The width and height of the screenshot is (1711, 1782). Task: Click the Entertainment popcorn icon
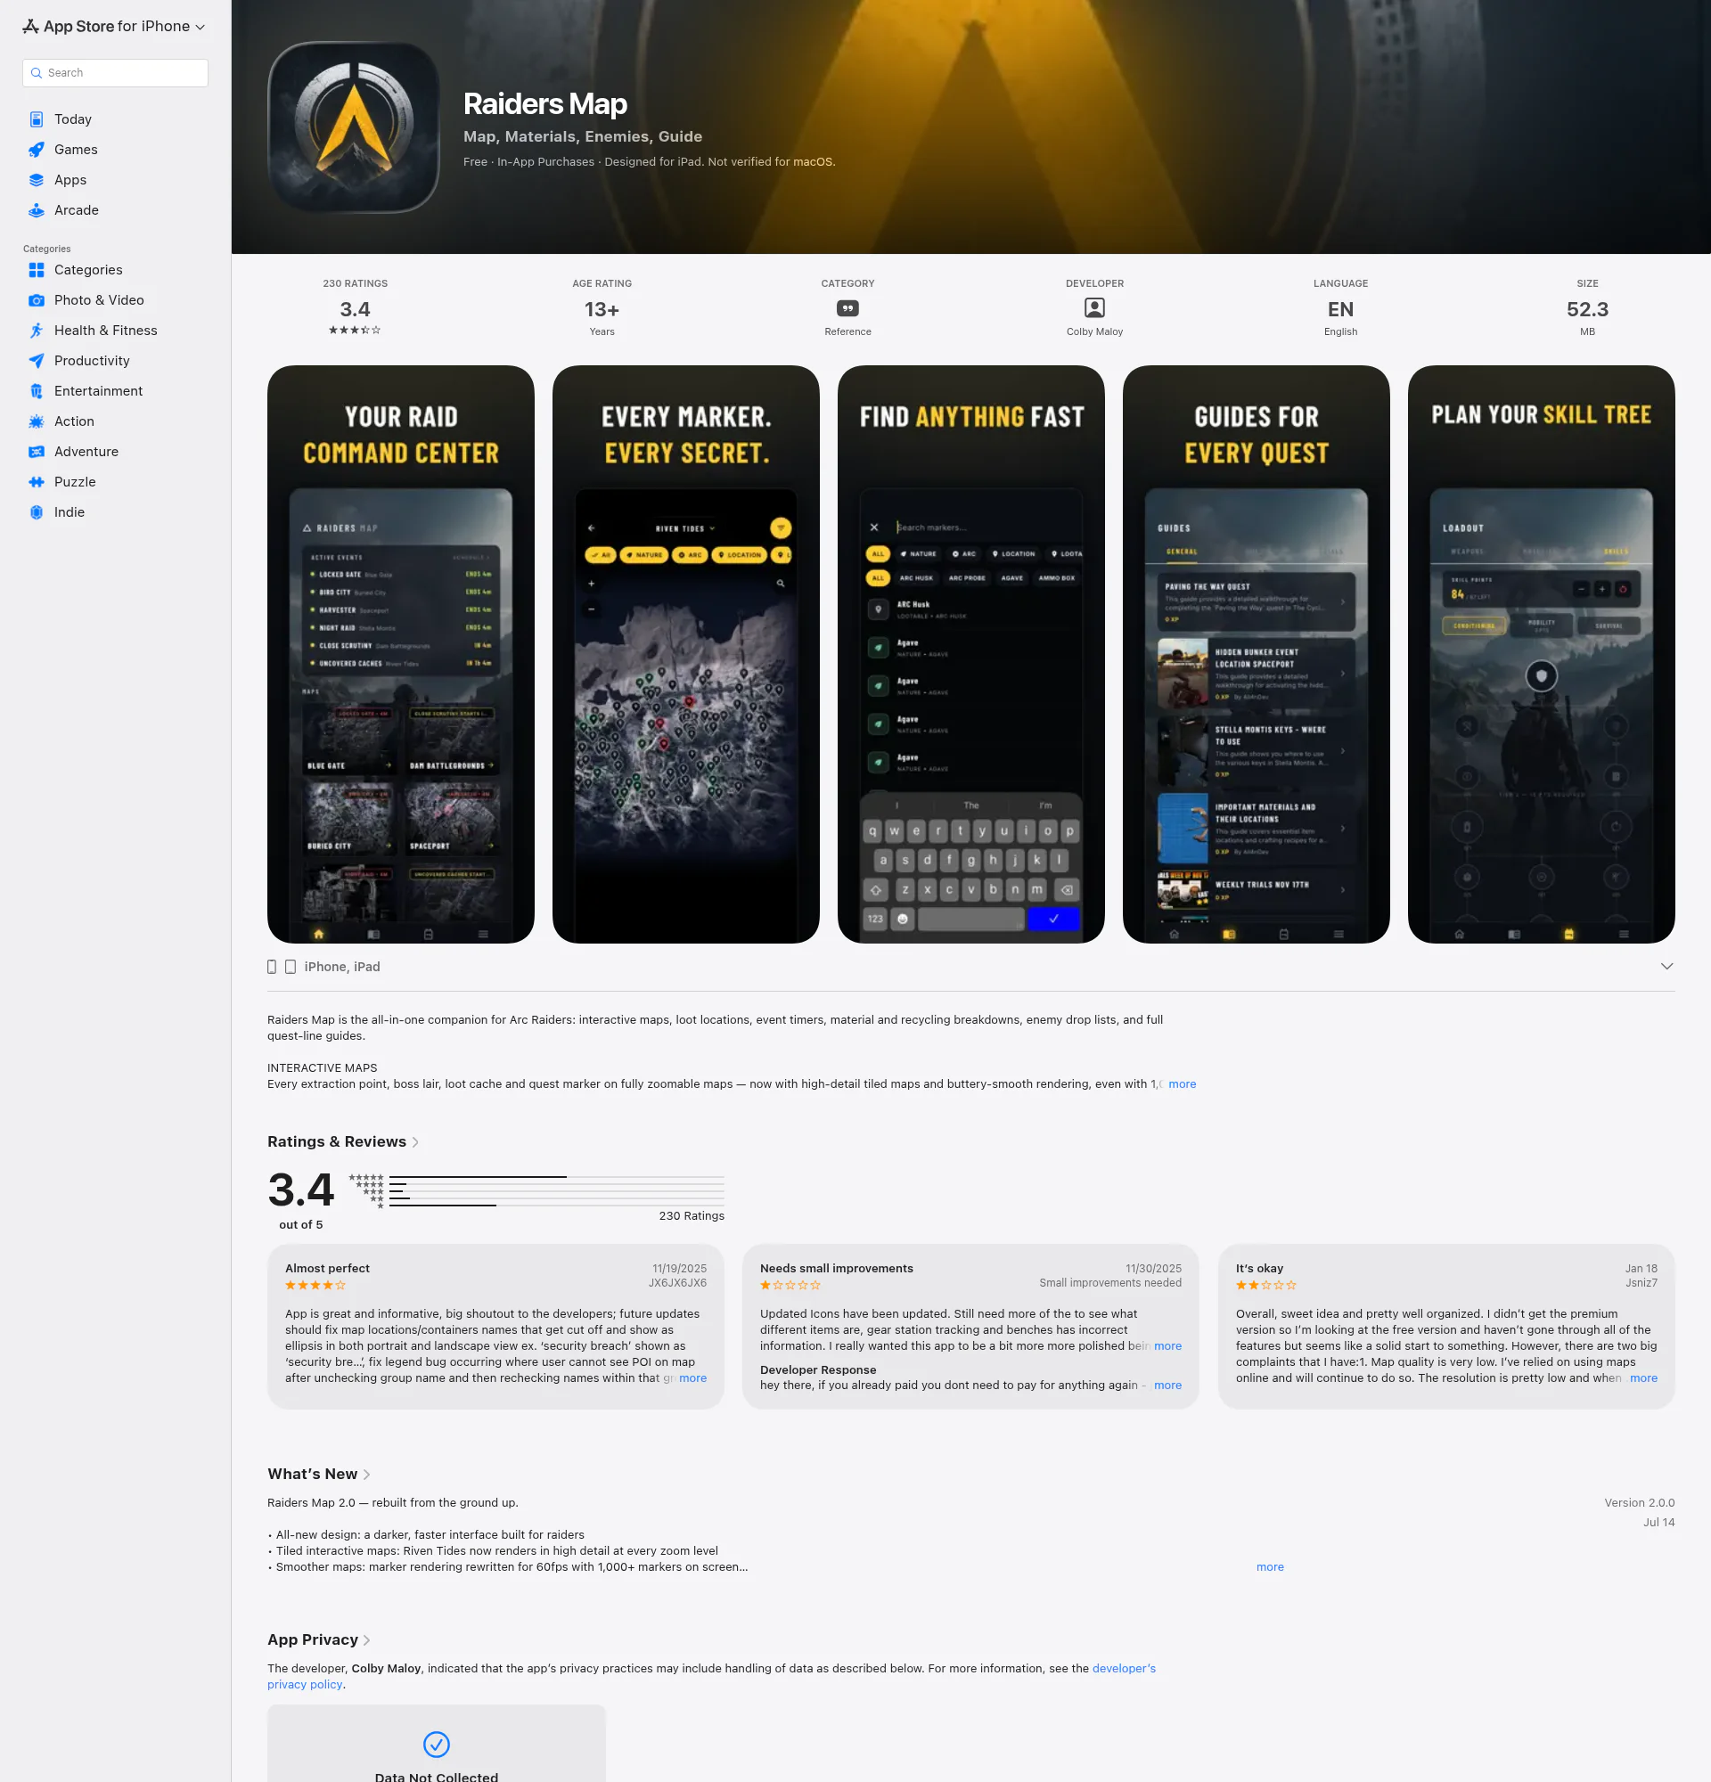pos(37,391)
